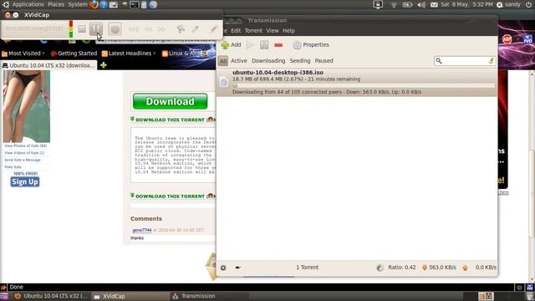
Task: Click the pause button in XVidCap
Action: point(96,29)
